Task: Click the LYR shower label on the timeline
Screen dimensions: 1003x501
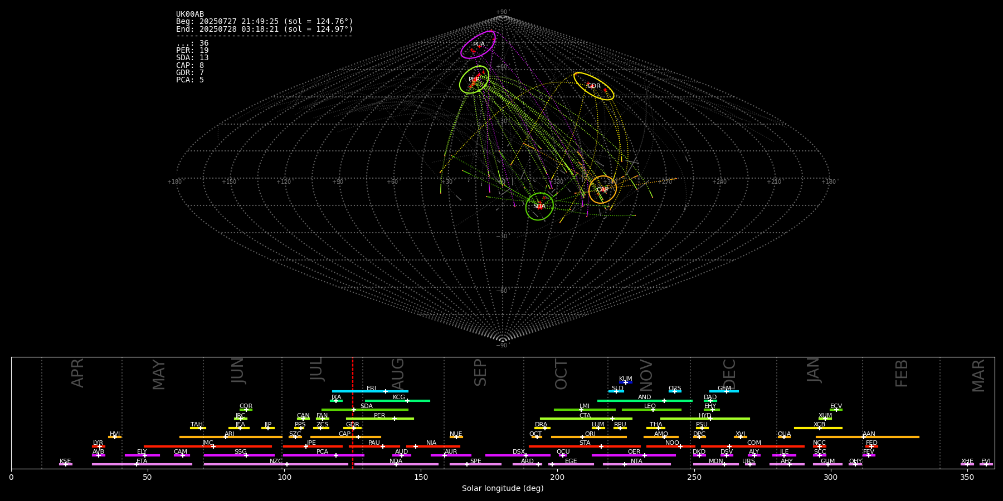Action: coord(98,443)
